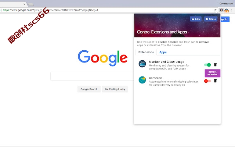Open a new browser tab
The image size is (235, 147).
(x=31, y=4)
